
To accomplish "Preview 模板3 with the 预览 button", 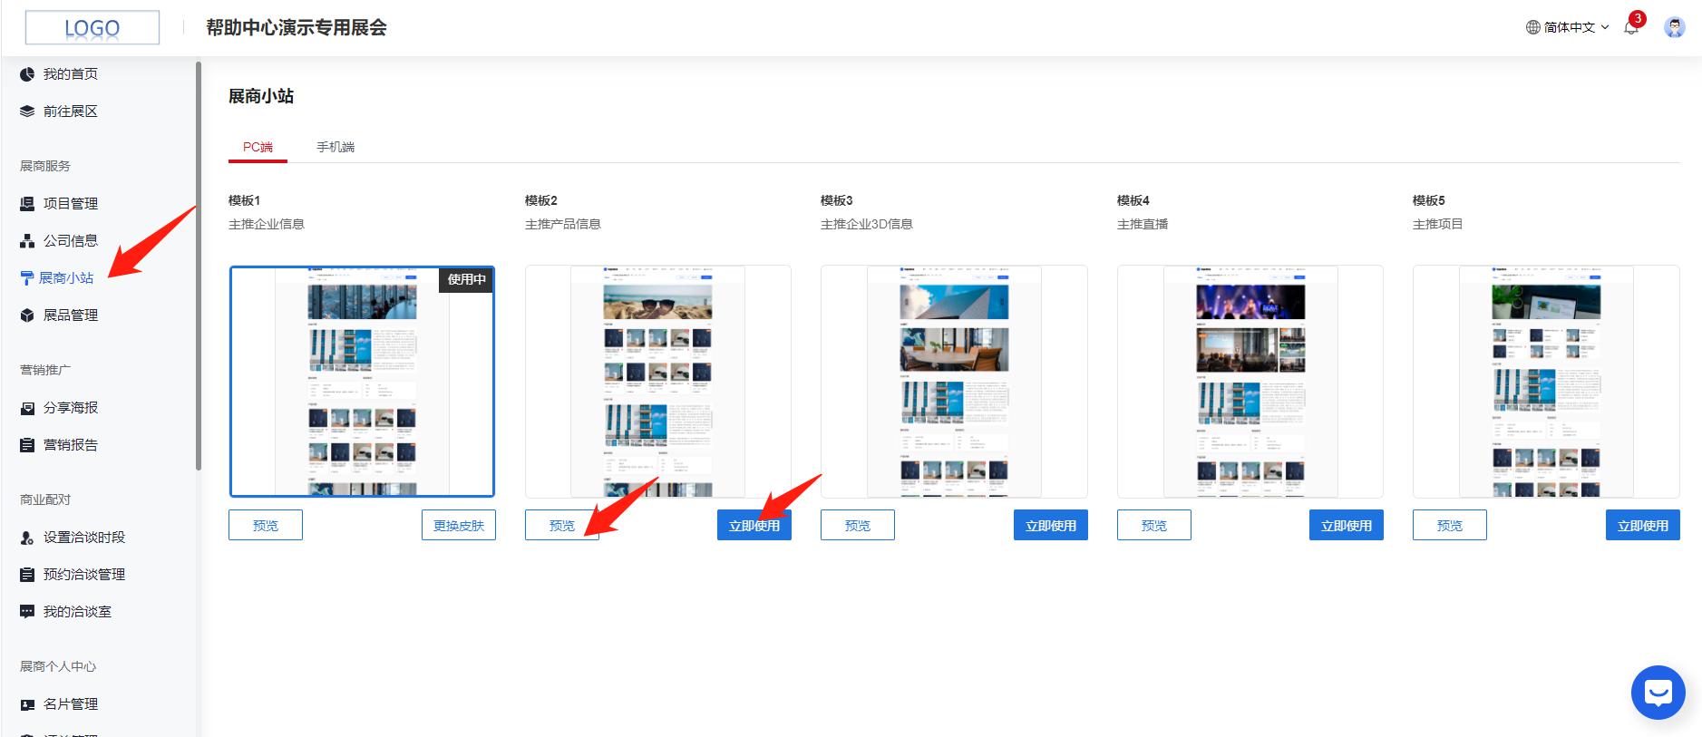I will (857, 525).
